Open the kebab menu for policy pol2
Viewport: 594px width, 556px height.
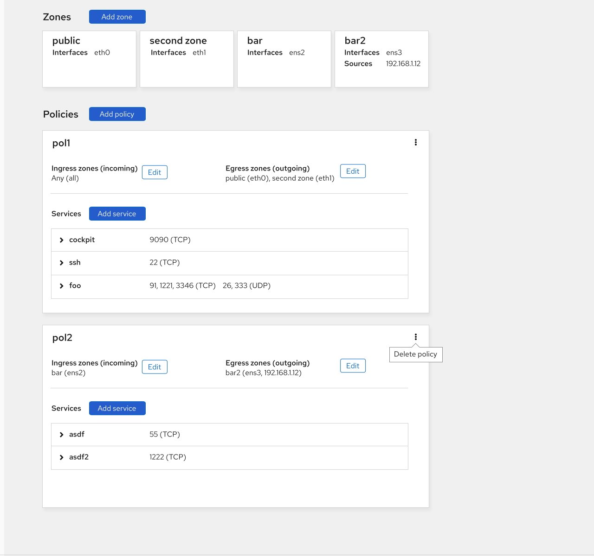415,337
